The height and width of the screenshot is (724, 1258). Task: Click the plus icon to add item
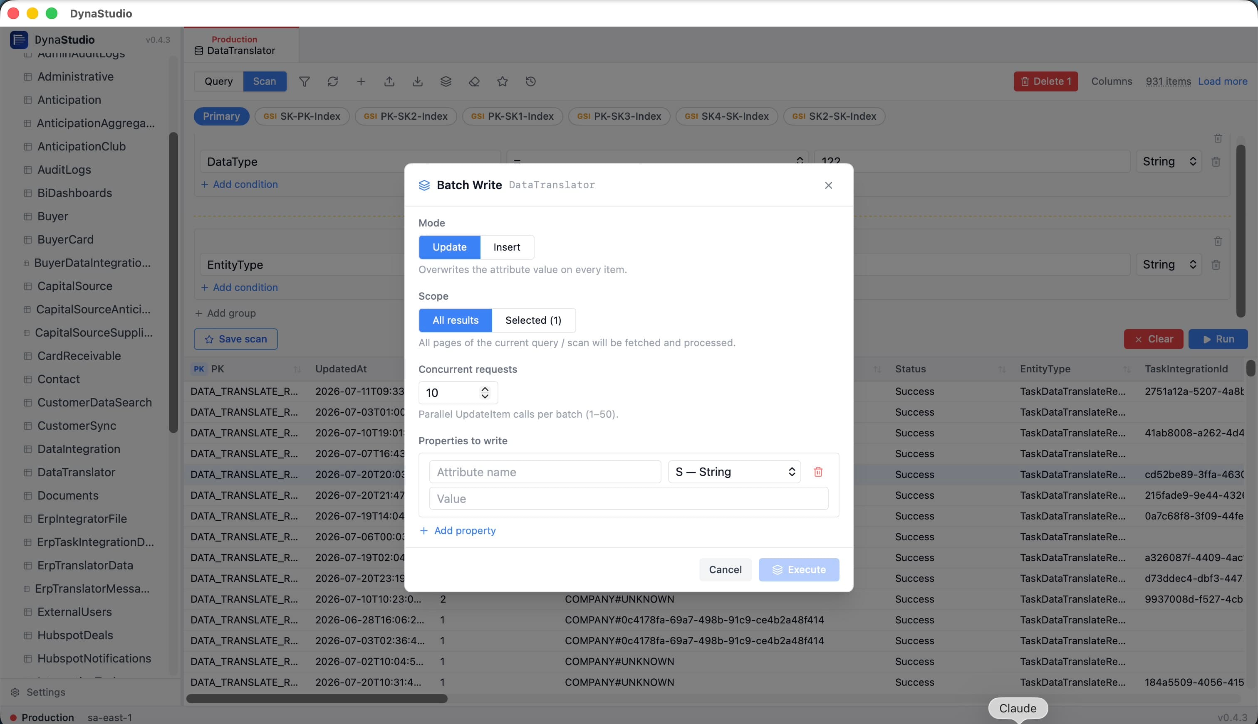361,81
